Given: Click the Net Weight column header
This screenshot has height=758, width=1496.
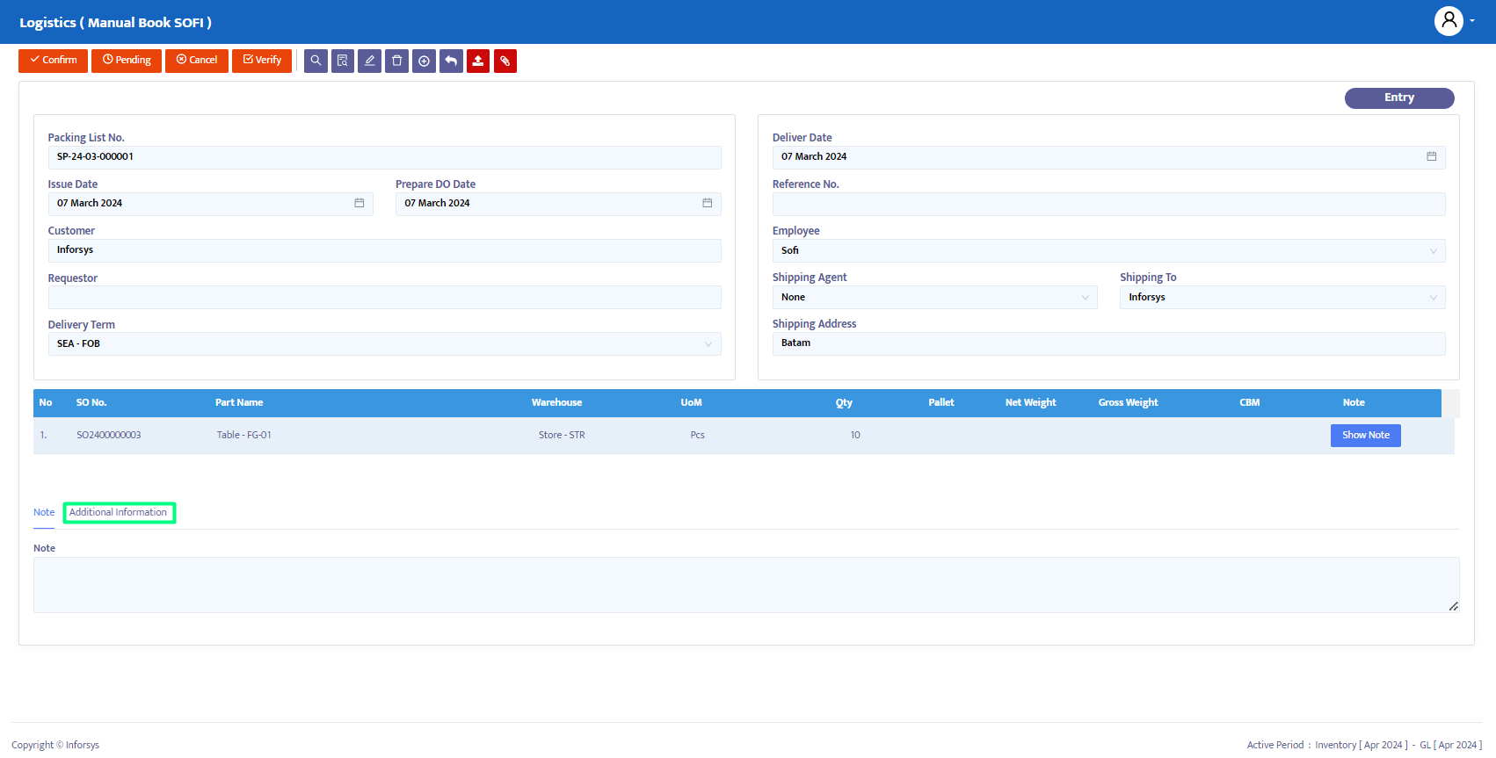Looking at the screenshot, I should [1031, 403].
